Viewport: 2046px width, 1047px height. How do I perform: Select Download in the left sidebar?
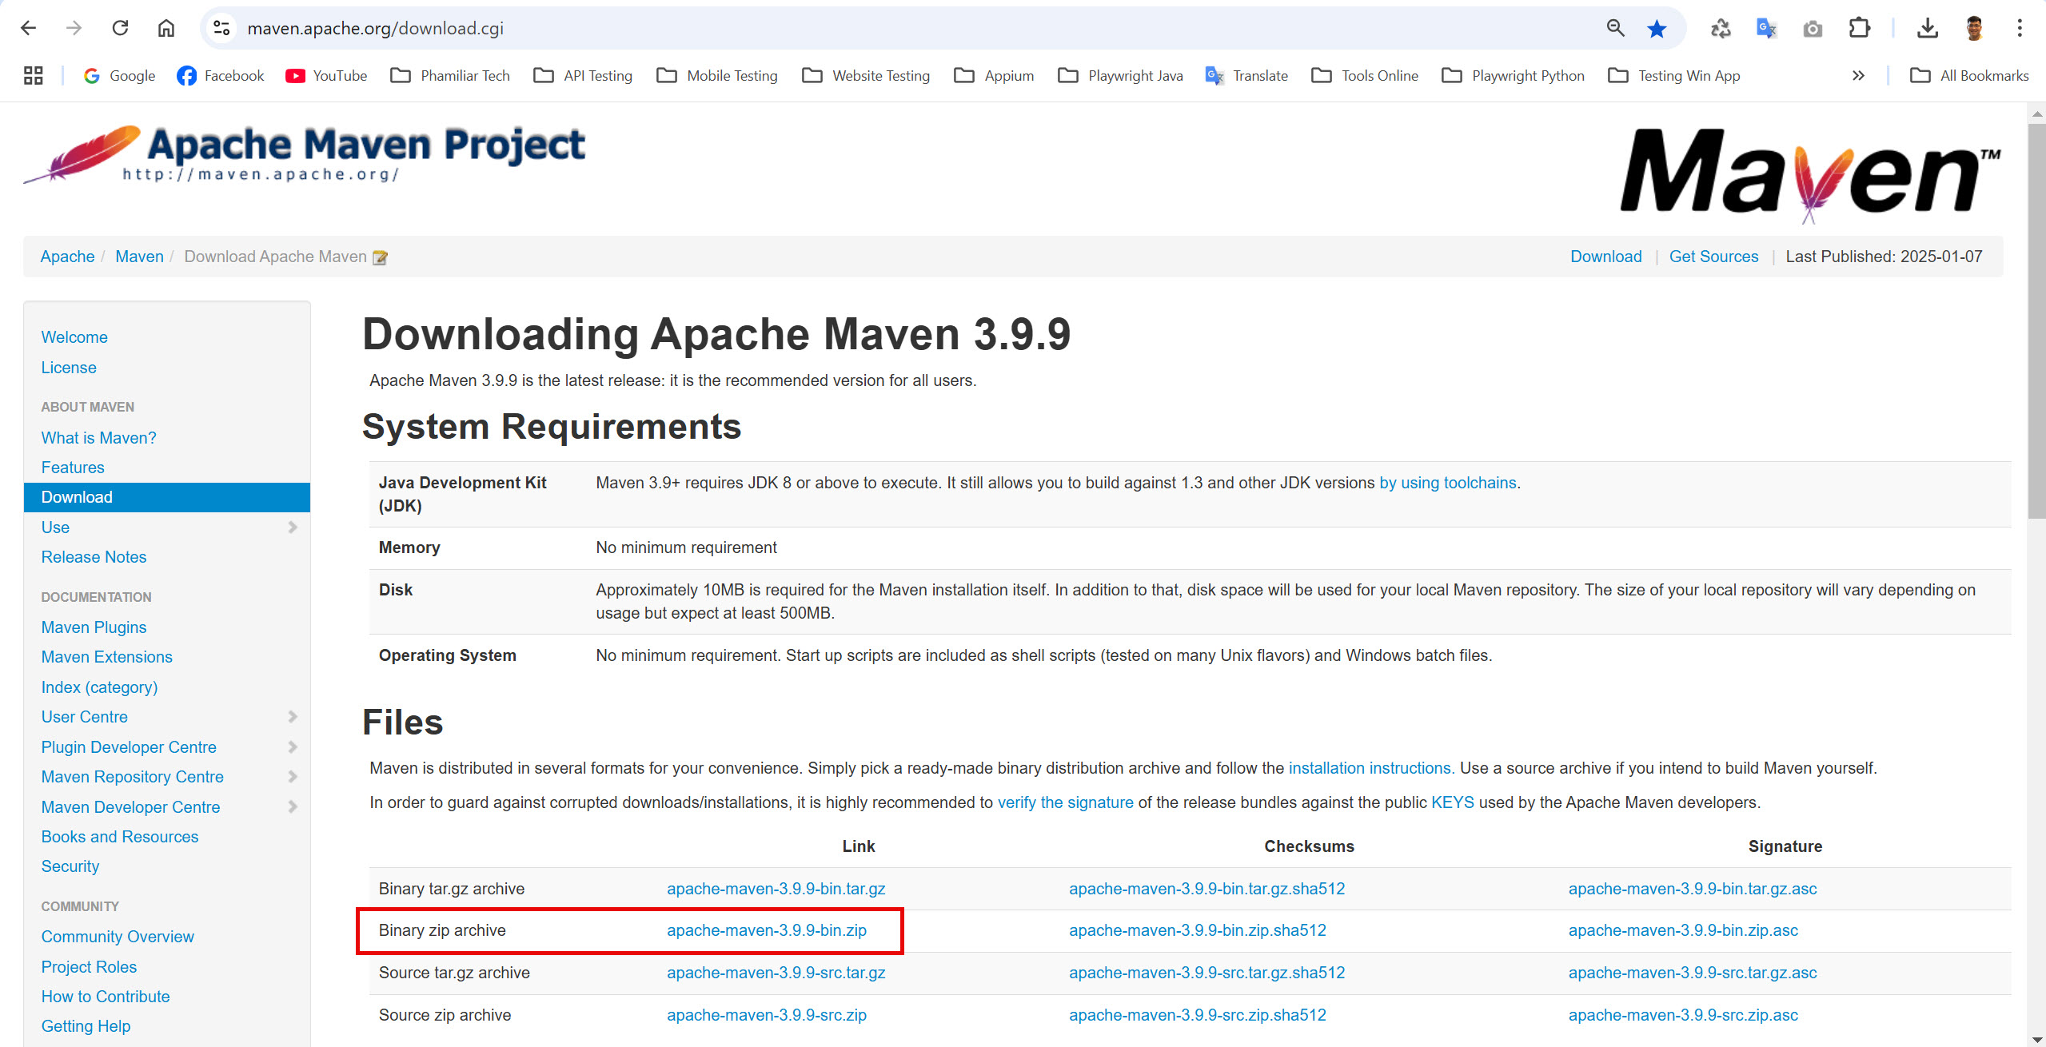(x=167, y=497)
